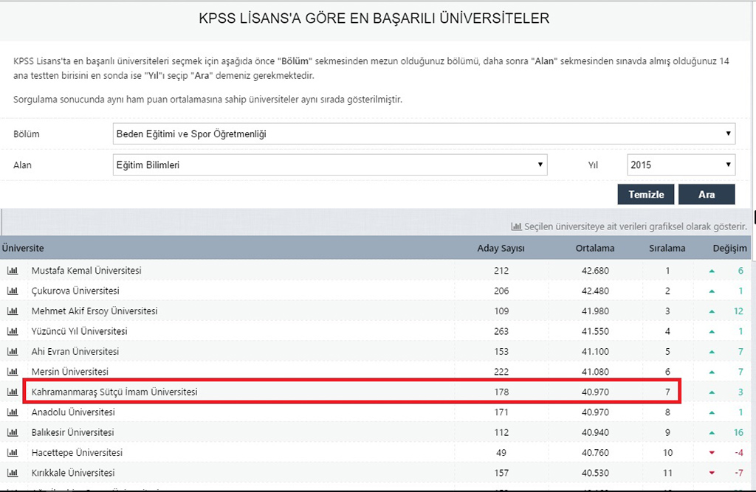Click the Üniversite column header
756x492 pixels.
pyautogui.click(x=23, y=249)
